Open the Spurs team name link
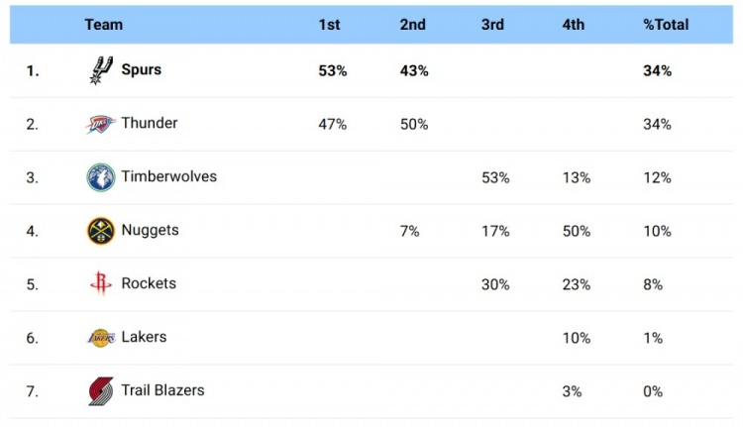This screenshot has width=743, height=427. [142, 69]
